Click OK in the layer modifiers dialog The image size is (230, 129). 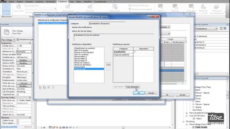point(139,93)
